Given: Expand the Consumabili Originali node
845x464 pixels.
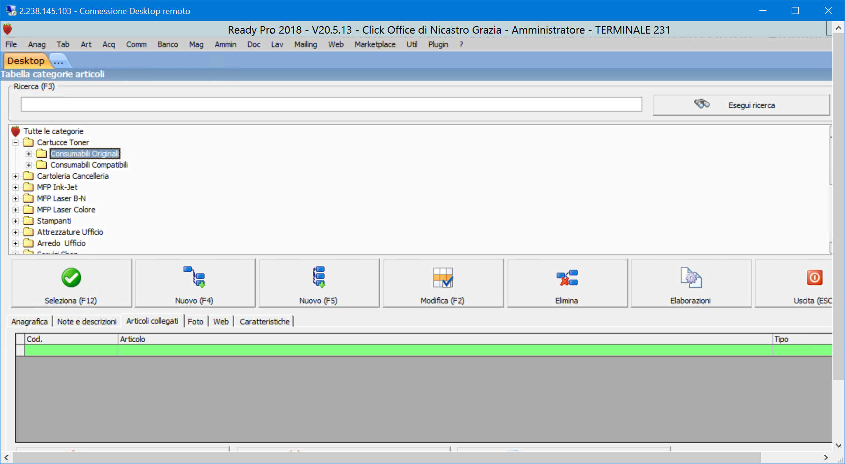Looking at the screenshot, I should click(29, 154).
